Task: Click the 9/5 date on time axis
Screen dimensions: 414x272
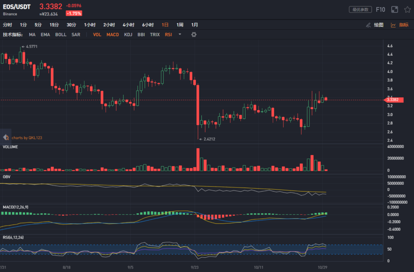Action: pos(130,267)
